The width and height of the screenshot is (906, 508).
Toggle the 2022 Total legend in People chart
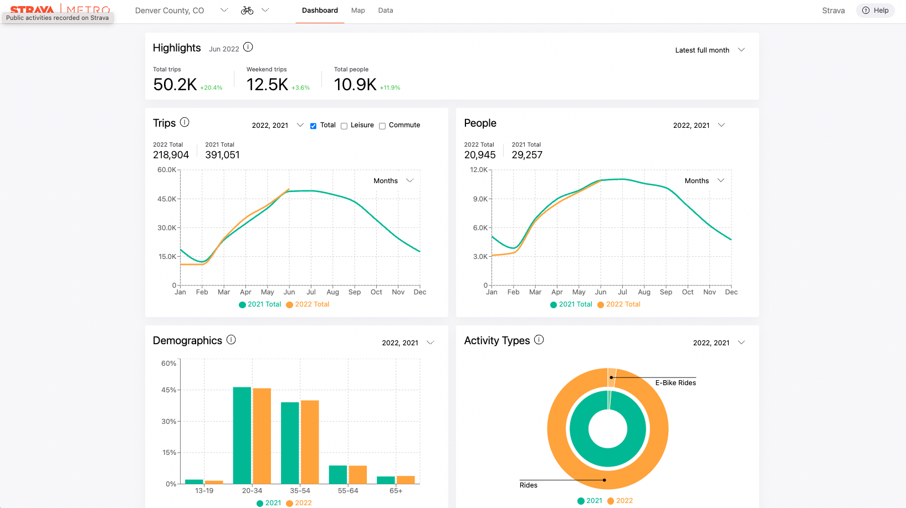tap(619, 304)
